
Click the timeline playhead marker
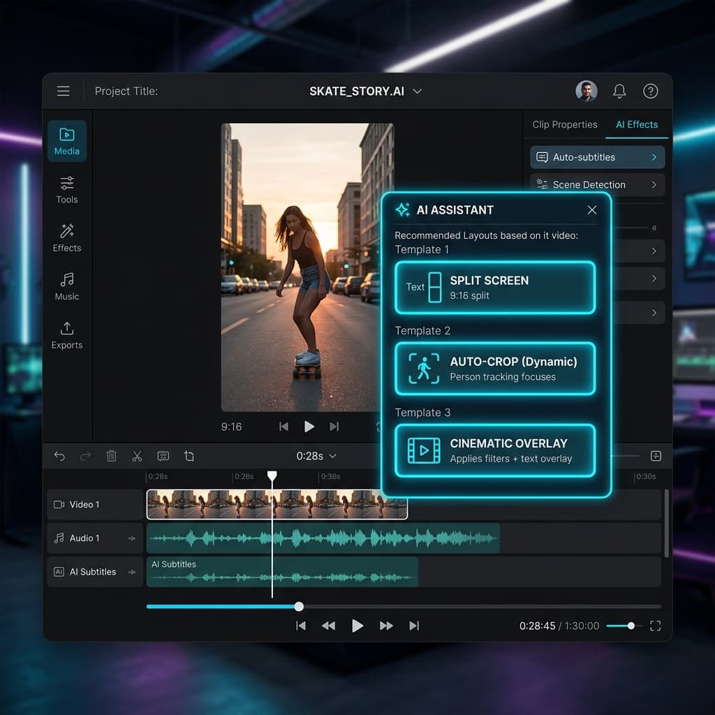(272, 476)
